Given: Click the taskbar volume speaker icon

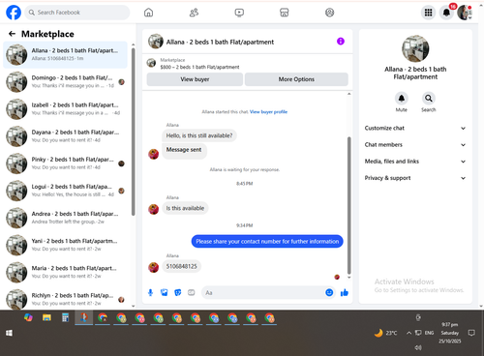Looking at the screenshot, I should (x=418, y=347).
